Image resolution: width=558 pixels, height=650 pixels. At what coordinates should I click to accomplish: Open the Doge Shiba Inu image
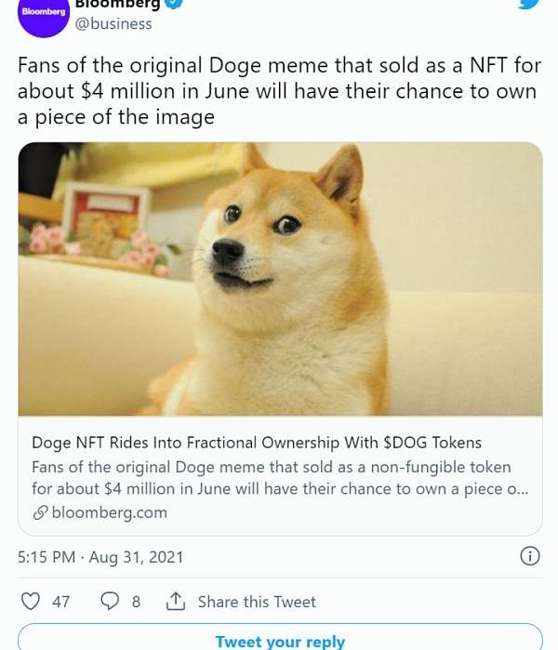tap(280, 279)
